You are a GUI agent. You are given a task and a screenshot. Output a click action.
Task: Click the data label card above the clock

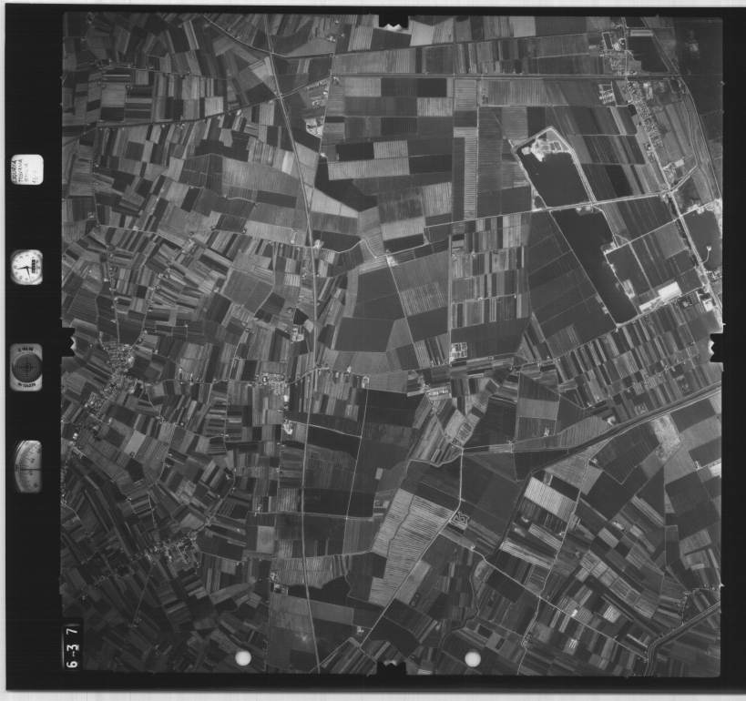tap(27, 169)
